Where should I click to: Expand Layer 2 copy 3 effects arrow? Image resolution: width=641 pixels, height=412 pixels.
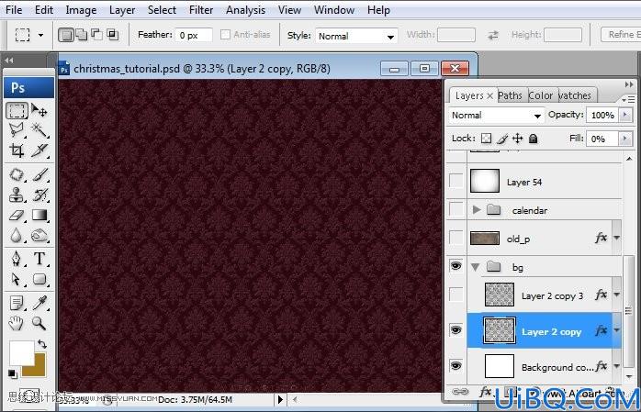(617, 295)
